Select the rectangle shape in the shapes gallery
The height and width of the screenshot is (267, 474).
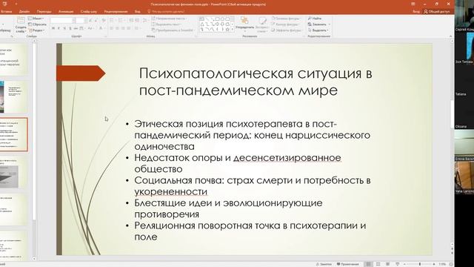(217, 19)
